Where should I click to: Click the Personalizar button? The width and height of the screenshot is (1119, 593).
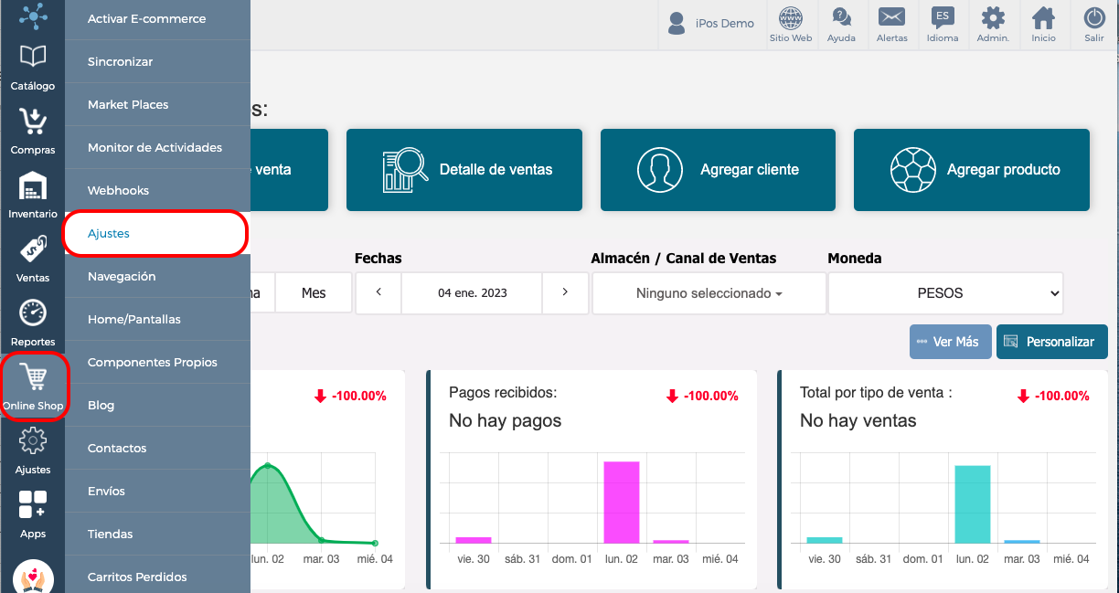(x=1051, y=342)
